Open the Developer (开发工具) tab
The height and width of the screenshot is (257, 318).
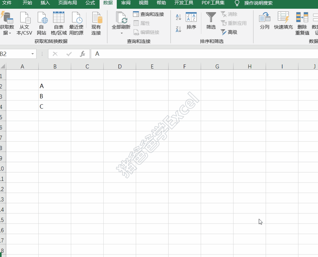[x=184, y=3]
